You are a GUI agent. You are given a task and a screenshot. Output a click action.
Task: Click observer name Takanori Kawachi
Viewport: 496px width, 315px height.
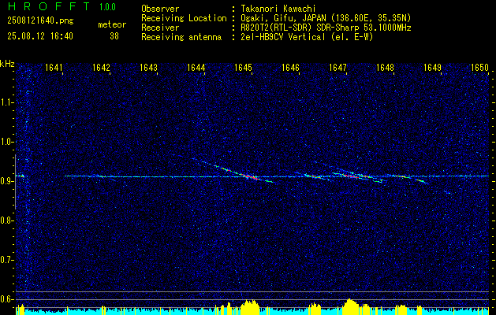(x=278, y=9)
